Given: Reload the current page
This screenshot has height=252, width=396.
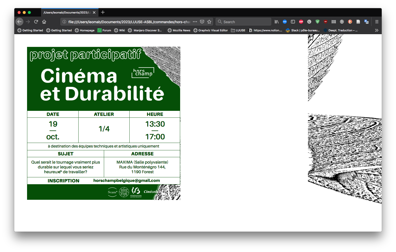Looking at the screenshot, I should (x=36, y=22).
